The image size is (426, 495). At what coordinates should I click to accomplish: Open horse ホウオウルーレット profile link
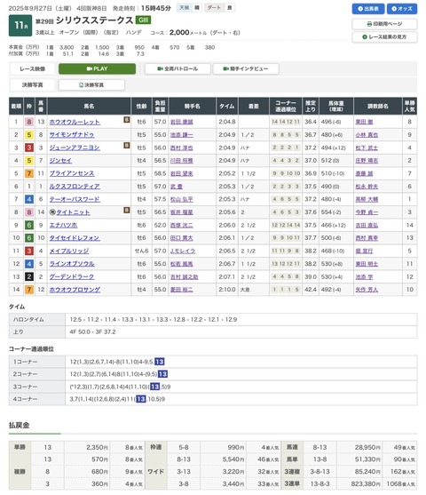click(x=75, y=122)
